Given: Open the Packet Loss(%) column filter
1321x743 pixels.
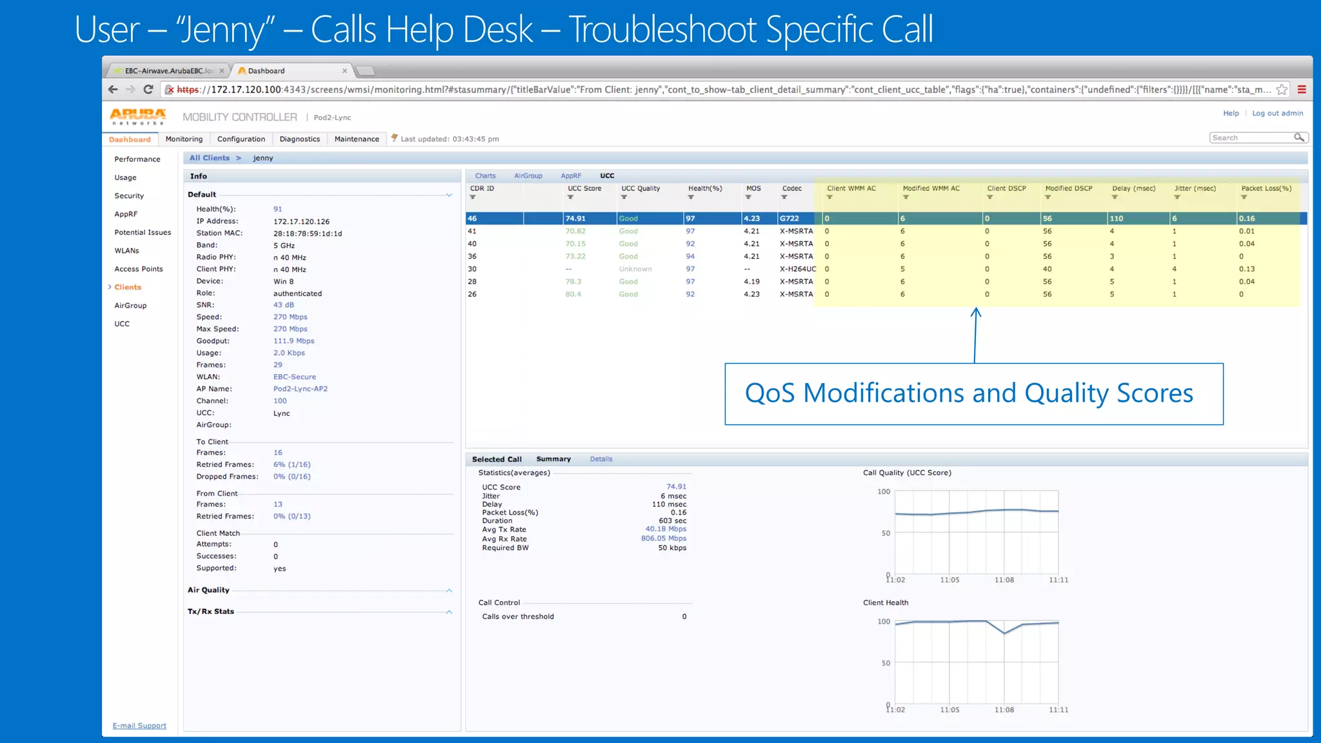Looking at the screenshot, I should (x=1244, y=197).
